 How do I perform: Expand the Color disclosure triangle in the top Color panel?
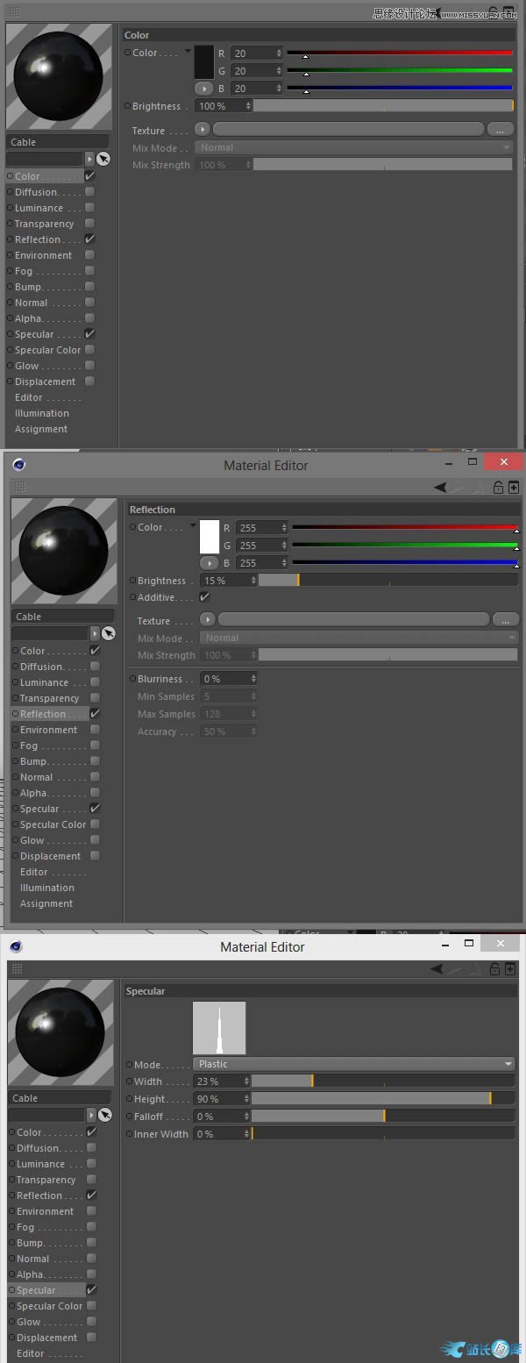[x=187, y=52]
